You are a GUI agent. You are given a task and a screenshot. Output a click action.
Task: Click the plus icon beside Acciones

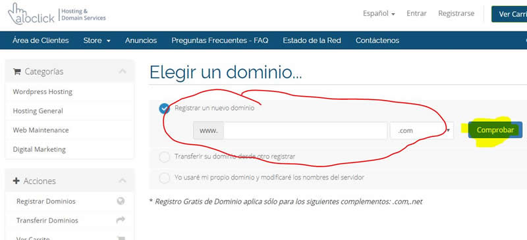(16, 181)
